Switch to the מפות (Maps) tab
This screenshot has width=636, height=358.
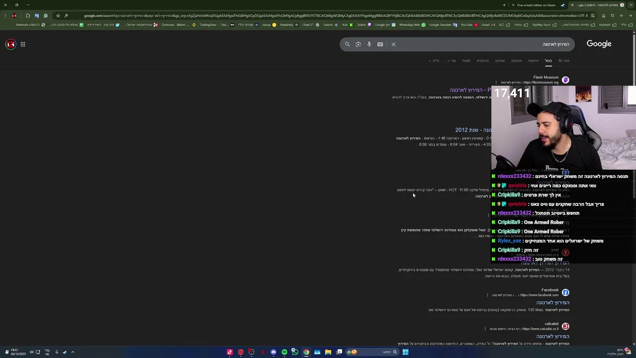466,61
